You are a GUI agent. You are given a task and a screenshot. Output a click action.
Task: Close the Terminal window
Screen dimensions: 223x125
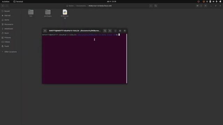pyautogui.click(x=125, y=31)
